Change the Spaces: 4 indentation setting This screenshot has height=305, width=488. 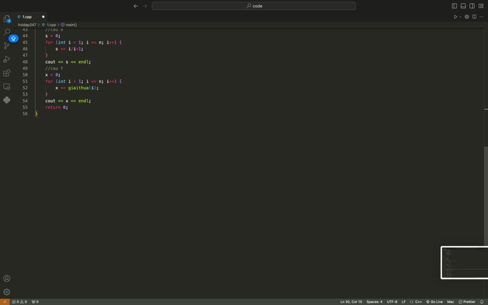pos(375,302)
